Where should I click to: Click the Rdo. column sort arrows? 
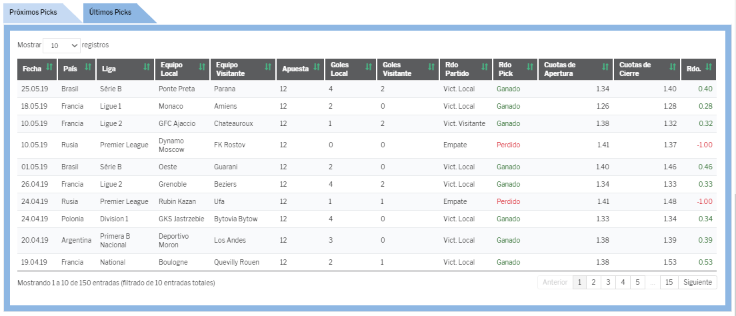(709, 67)
